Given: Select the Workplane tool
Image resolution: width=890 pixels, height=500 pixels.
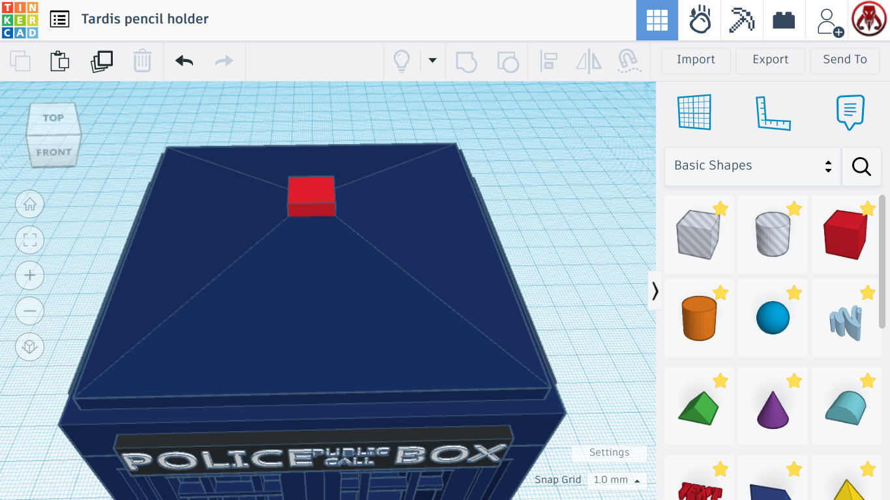Looking at the screenshot, I should (x=694, y=112).
